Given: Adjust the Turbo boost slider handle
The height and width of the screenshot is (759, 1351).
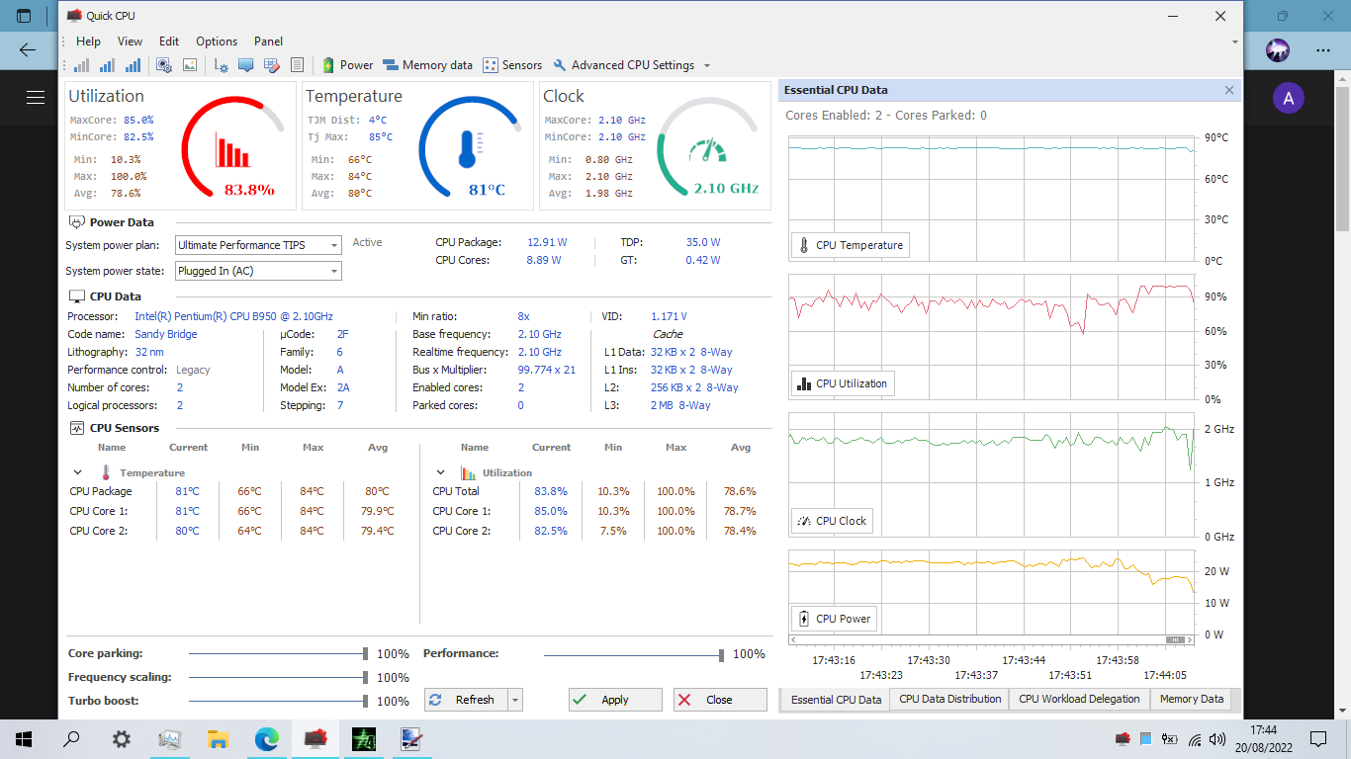Looking at the screenshot, I should point(366,702).
